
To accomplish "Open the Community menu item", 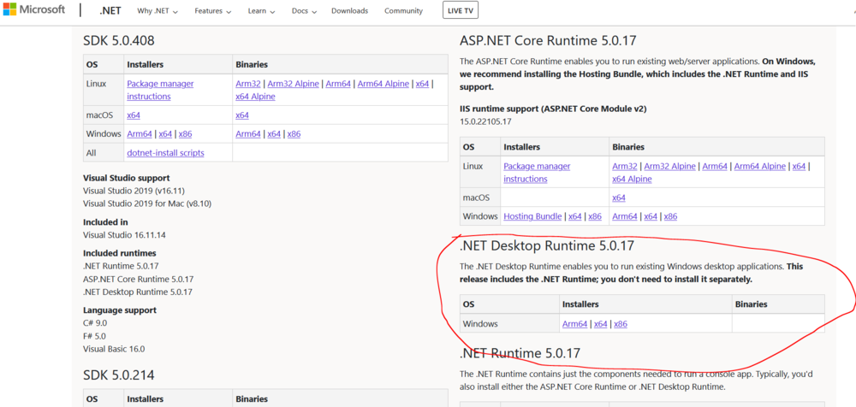I will click(403, 11).
